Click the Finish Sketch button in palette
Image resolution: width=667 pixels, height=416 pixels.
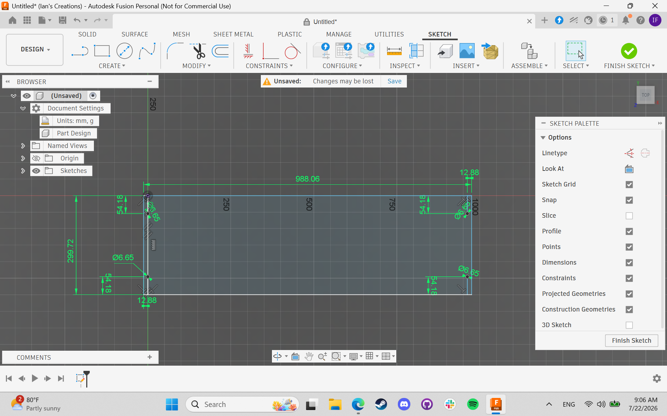(632, 341)
